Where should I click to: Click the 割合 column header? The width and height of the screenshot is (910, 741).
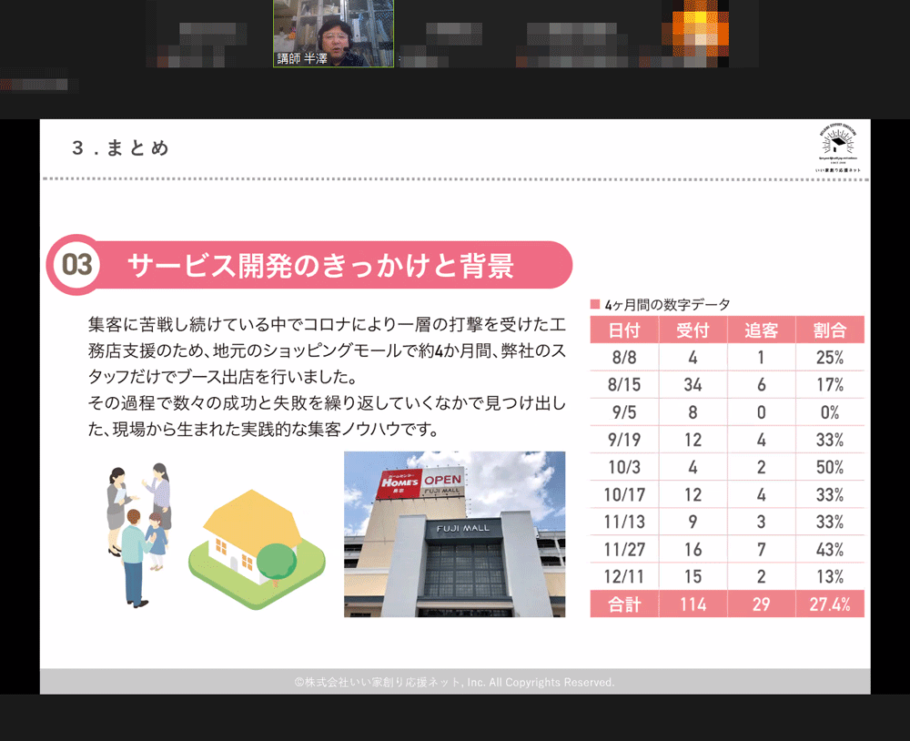(829, 330)
